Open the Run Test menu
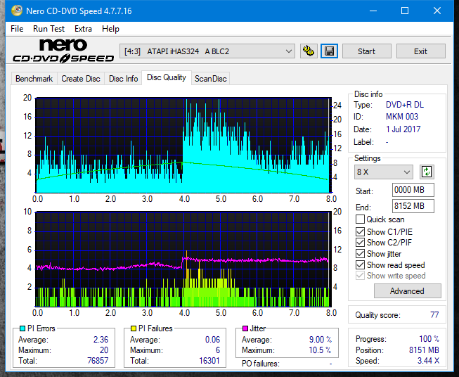 click(x=49, y=29)
